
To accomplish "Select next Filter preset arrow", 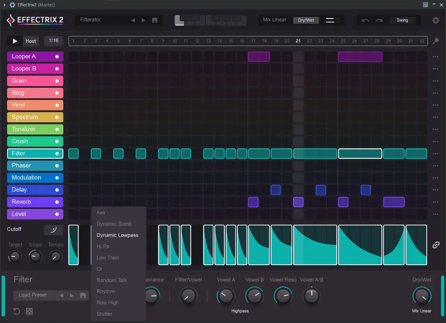I will pos(72,295).
